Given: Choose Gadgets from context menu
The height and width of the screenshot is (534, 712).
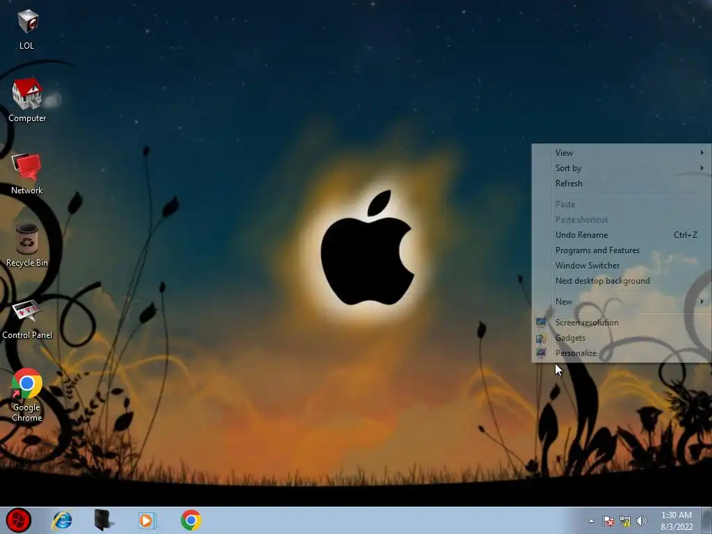Looking at the screenshot, I should coord(621,338).
